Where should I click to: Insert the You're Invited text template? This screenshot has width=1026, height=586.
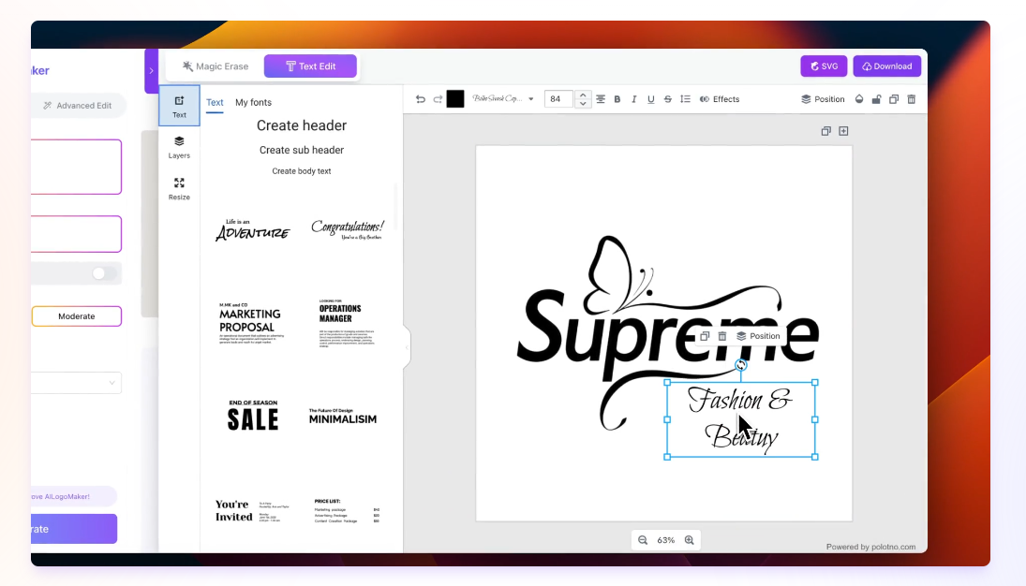pos(253,511)
